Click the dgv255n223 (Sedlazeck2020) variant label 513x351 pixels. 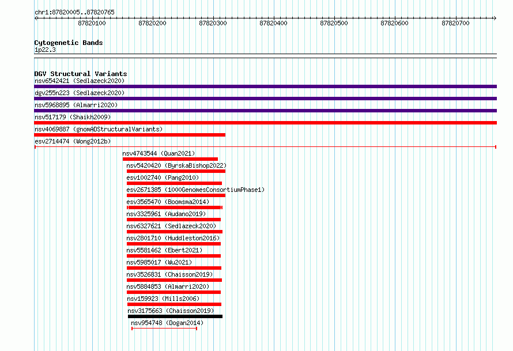point(80,93)
